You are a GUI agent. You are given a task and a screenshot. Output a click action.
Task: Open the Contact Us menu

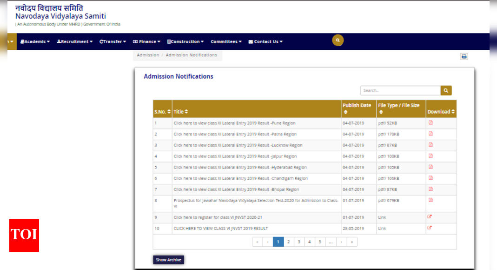pyautogui.click(x=265, y=41)
